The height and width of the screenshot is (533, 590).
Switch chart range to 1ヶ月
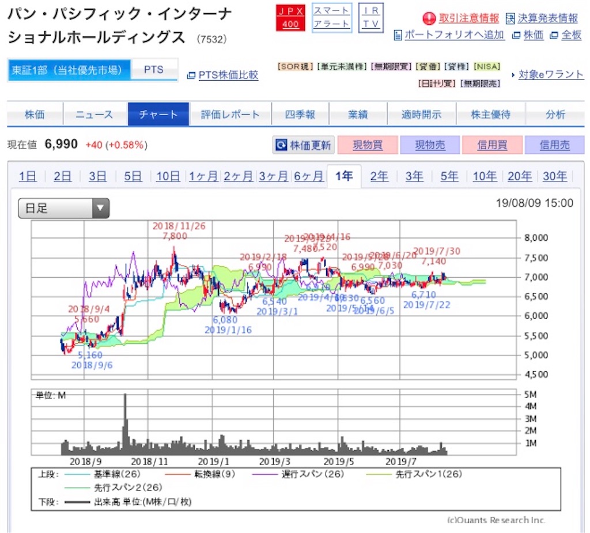pyautogui.click(x=203, y=176)
